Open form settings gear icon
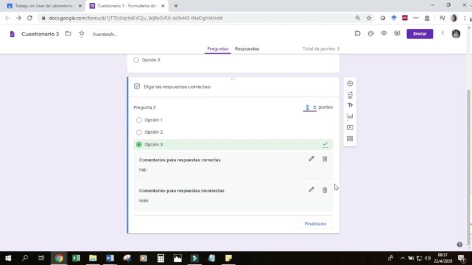The width and height of the screenshot is (472, 265). pyautogui.click(x=397, y=33)
